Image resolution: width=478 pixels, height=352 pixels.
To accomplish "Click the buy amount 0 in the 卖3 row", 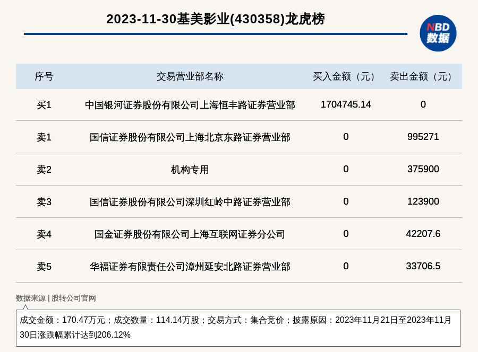I will tap(346, 201).
